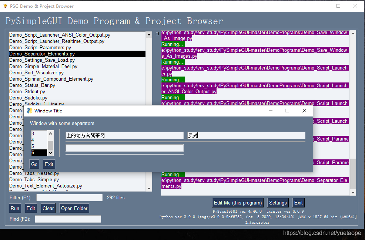Image resolution: width=365 pixels, height=240 pixels.
Task: Run the selected demo program
Action: pyautogui.click(x=15, y=208)
